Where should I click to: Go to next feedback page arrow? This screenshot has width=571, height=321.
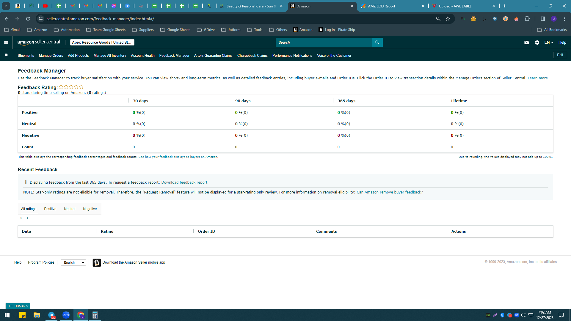coord(28,218)
